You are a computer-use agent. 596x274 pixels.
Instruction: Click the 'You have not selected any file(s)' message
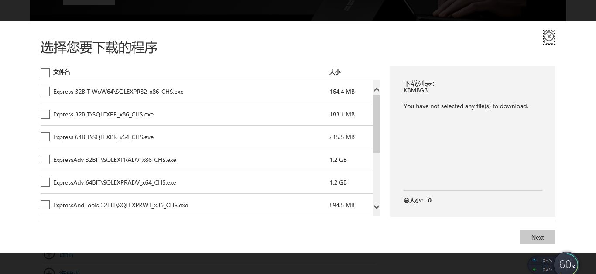point(466,106)
